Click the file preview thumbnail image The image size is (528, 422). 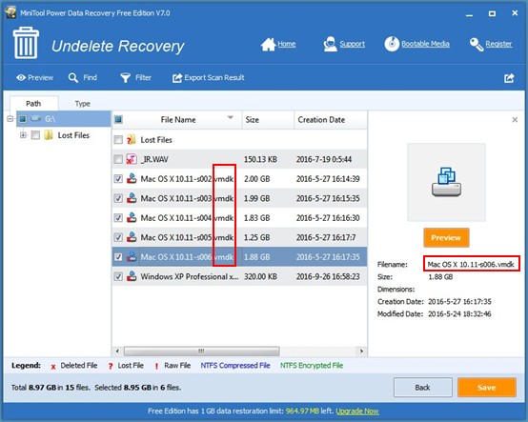446,182
